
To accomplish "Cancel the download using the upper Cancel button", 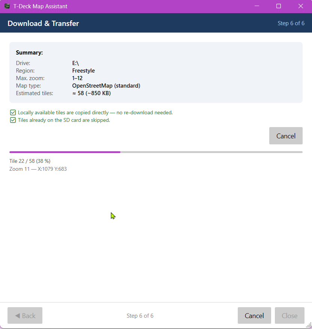I will [x=286, y=136].
